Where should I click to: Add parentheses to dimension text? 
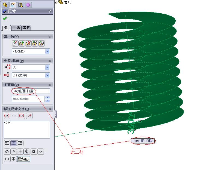[7, 116]
